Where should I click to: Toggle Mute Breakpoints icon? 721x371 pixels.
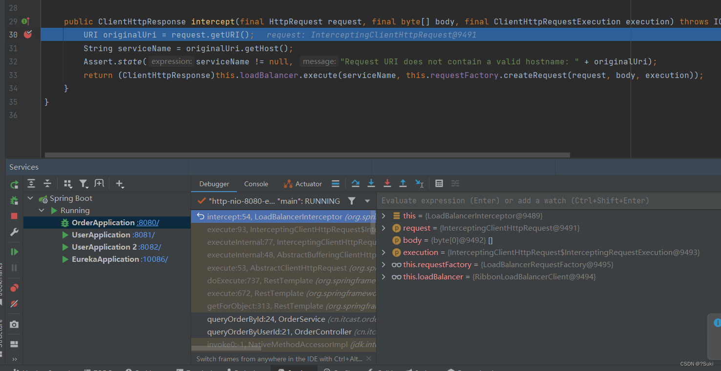pos(14,304)
